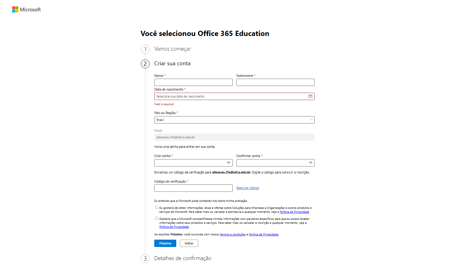Screen dimensions: 468x268
Task: Open the termos e condições link
Action: tap(233, 234)
